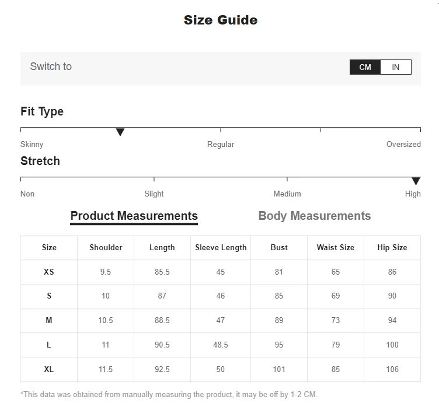This screenshot has width=439, height=407.
Task: Select the L size row label
Action: pyautogui.click(x=49, y=345)
